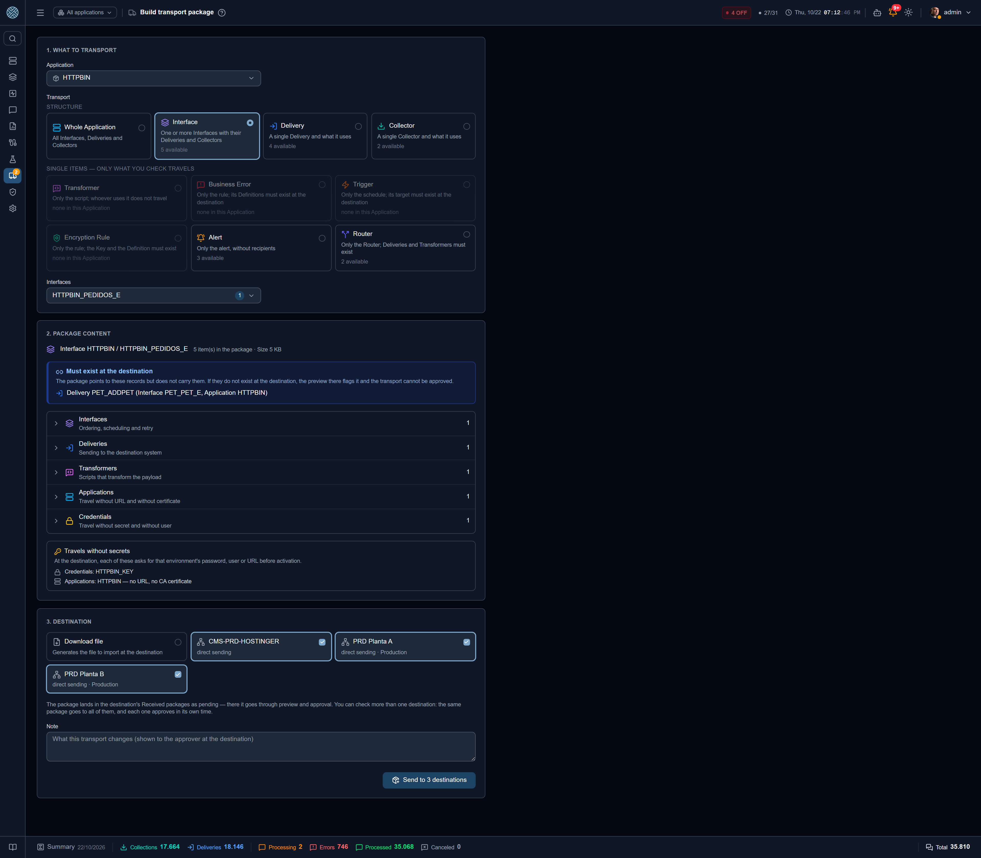Expand the Interfaces package row
This screenshot has height=858, width=981.
(261, 423)
